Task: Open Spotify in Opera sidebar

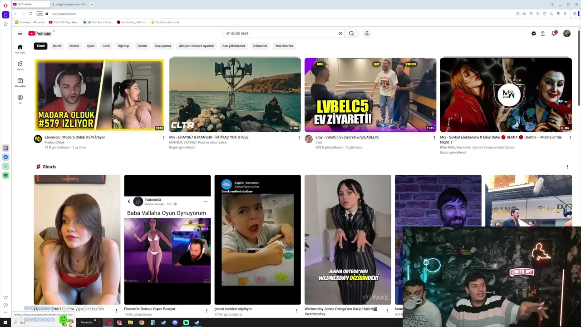Action: pos(5,175)
